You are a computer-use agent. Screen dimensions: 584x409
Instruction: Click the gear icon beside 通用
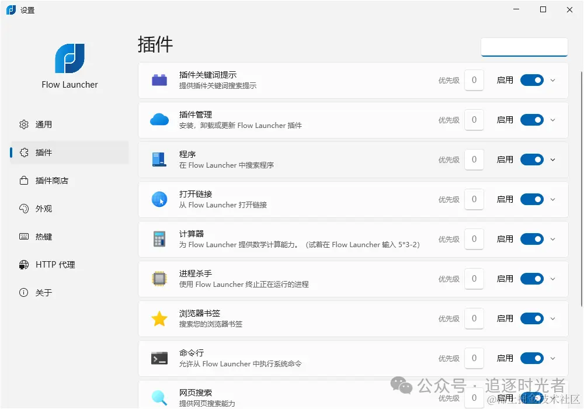coord(24,124)
